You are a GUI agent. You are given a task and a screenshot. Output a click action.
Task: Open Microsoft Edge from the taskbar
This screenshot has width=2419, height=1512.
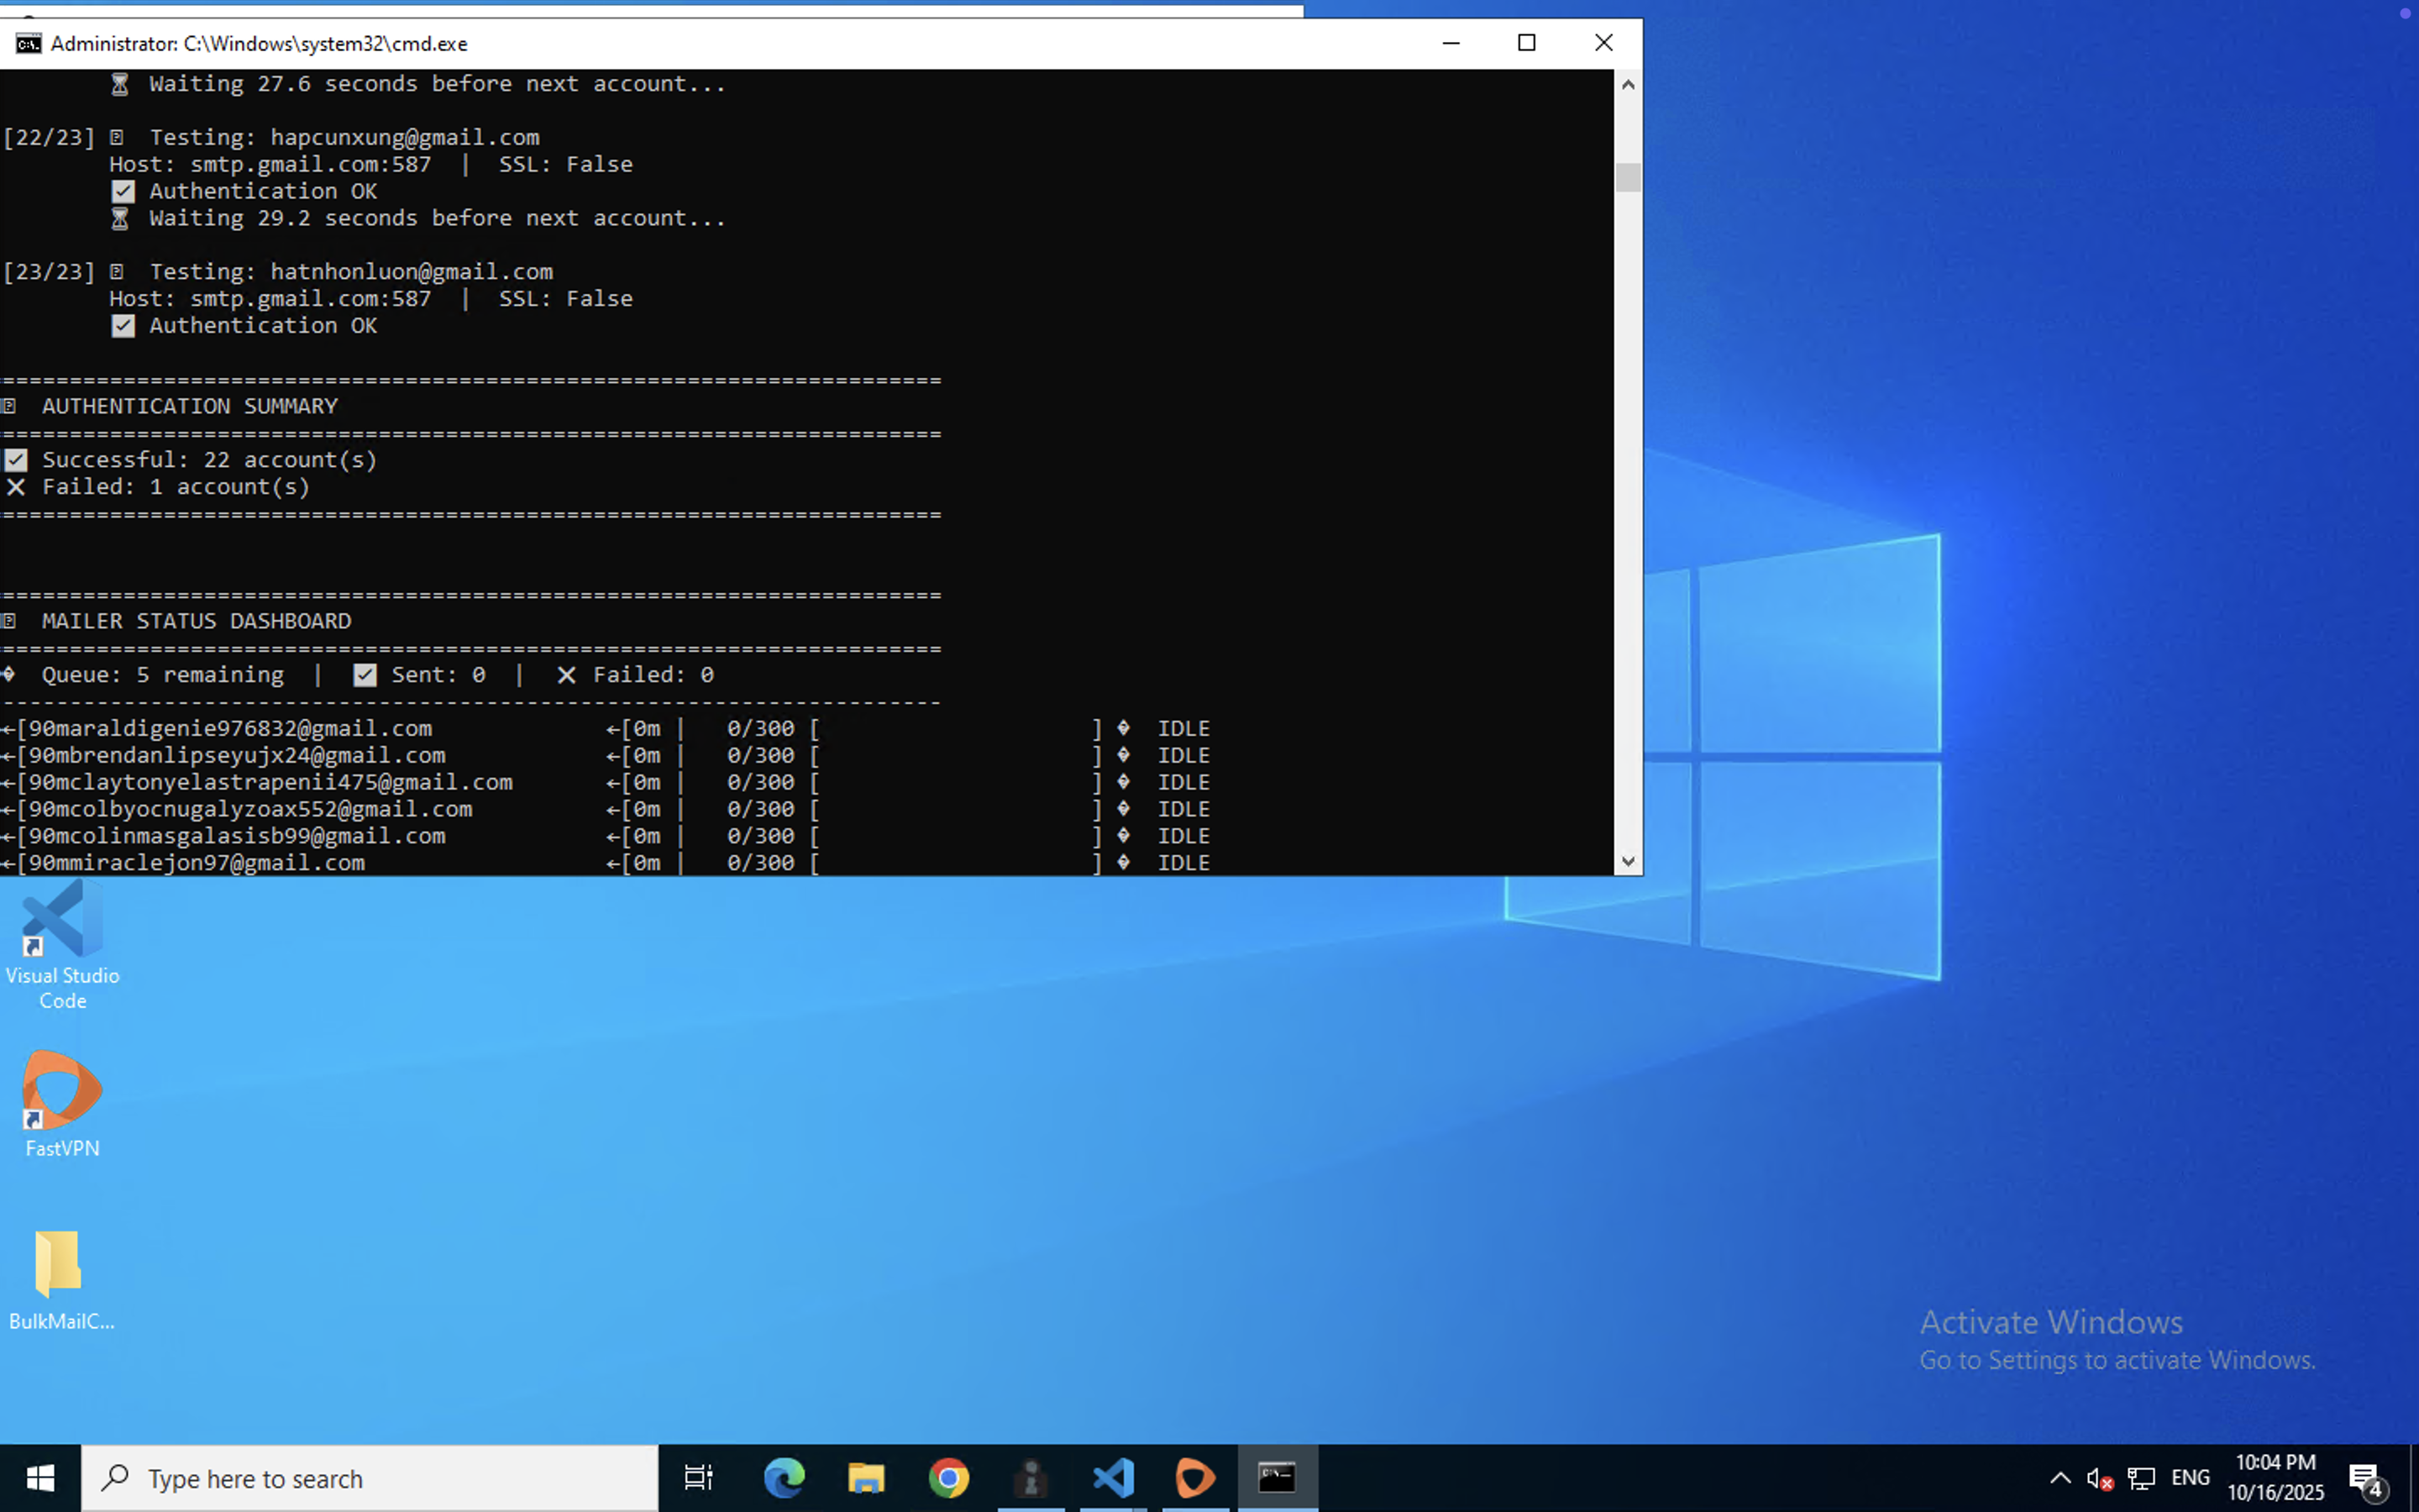(x=785, y=1477)
